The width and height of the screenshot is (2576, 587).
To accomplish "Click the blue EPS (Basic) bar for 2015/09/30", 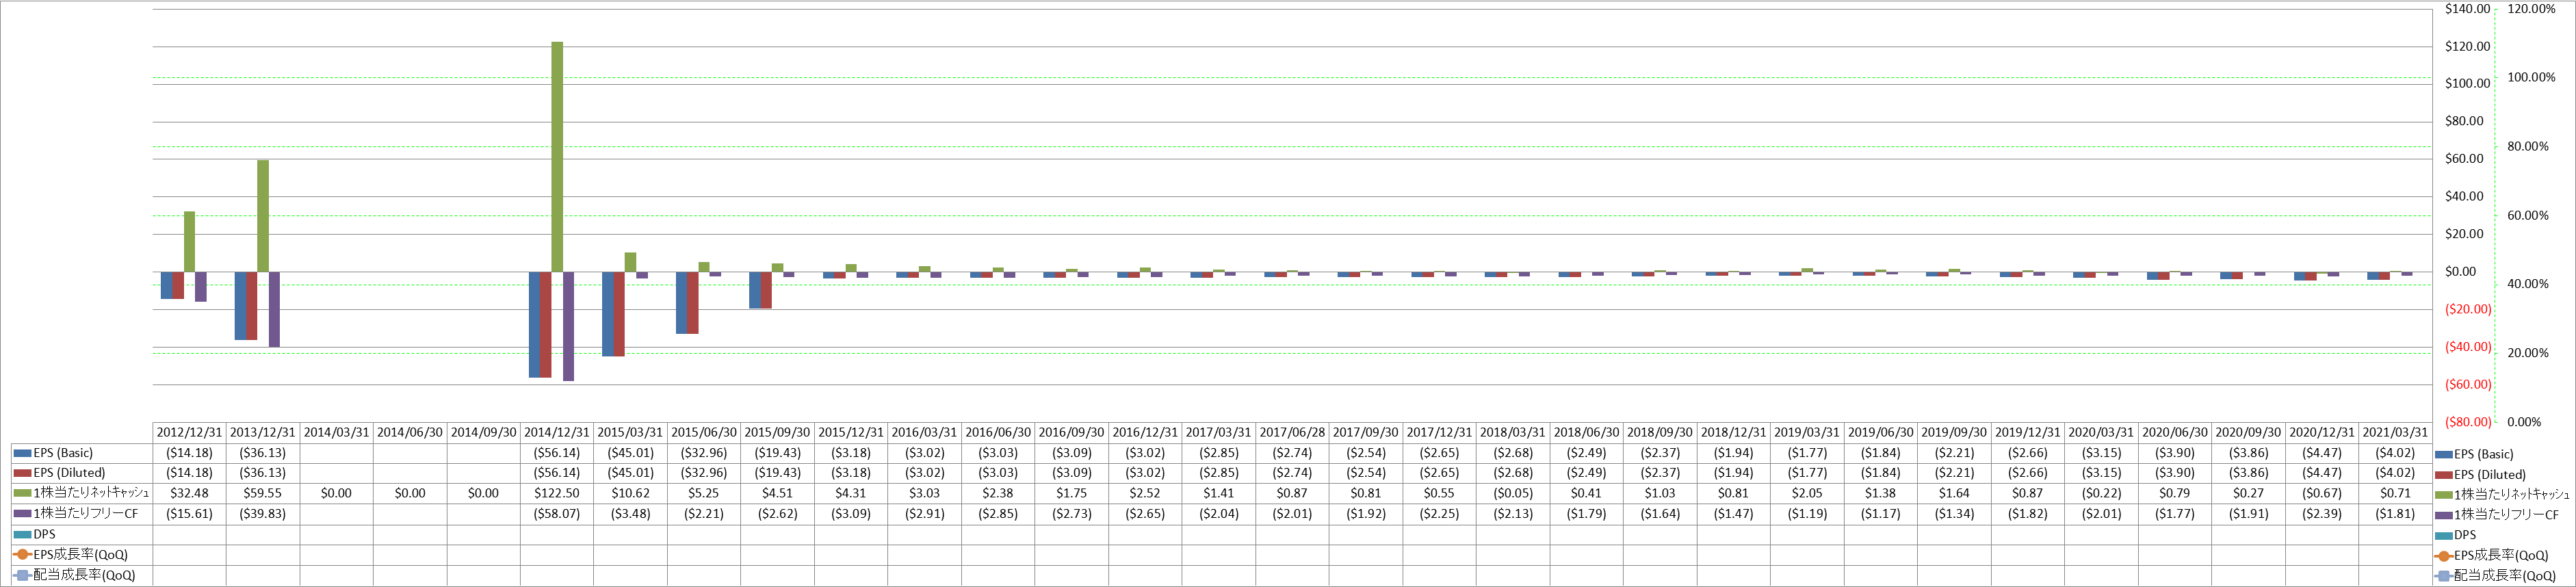I will [755, 290].
